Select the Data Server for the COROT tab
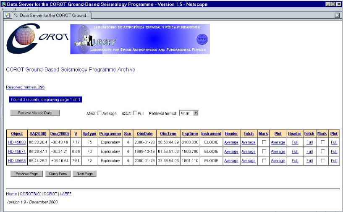 (52, 16)
